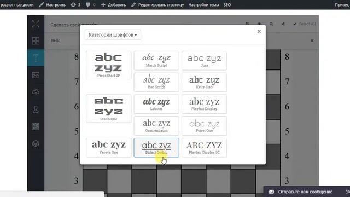Open the layers tool in sidebar

click(36, 143)
